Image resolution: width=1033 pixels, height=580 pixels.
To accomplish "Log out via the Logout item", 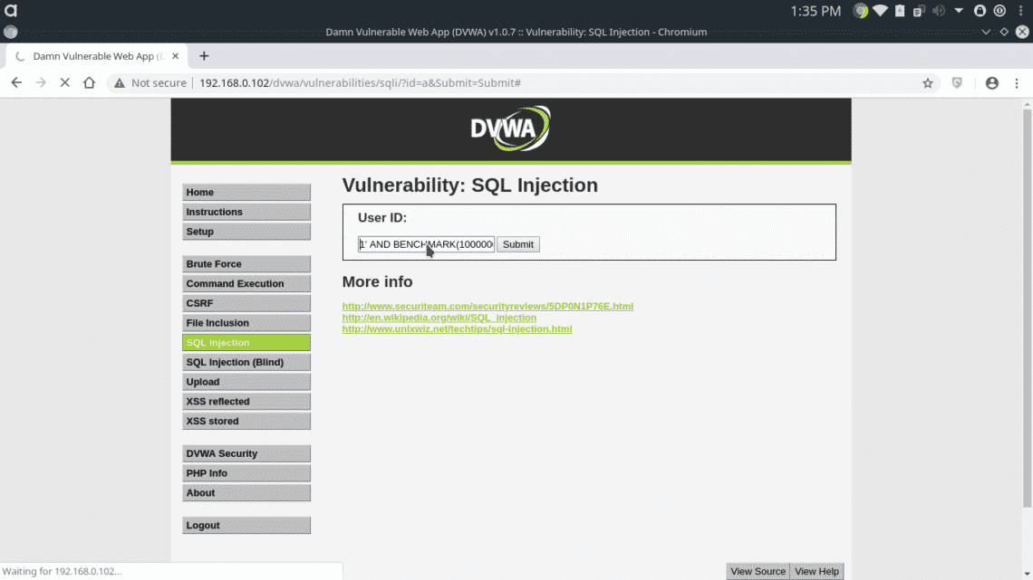I will [x=246, y=526].
